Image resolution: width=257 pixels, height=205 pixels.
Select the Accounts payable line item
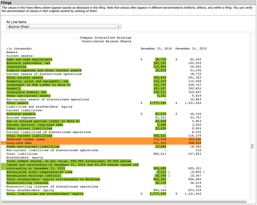point(21,114)
